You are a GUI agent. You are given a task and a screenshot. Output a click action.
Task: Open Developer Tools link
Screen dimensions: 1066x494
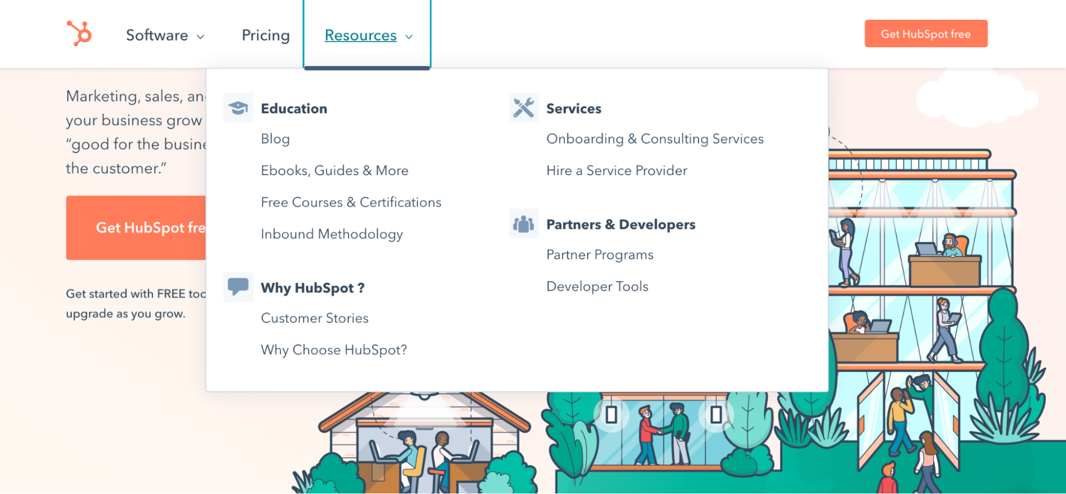pos(597,286)
